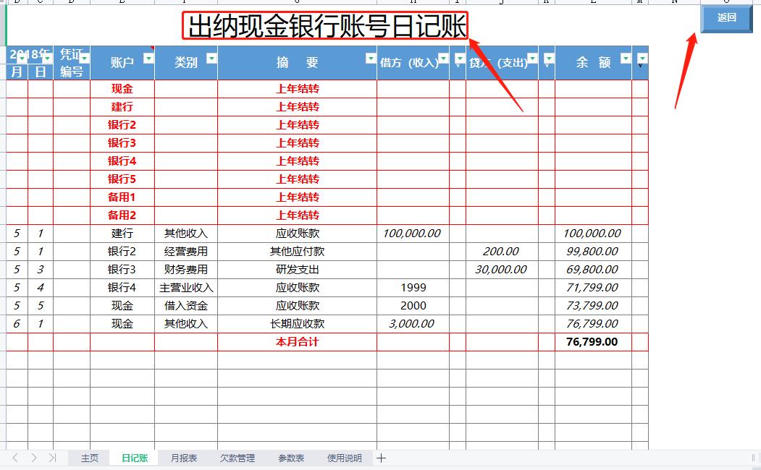Select the title cell 出纳现金银行账号日记账
This screenshot has width=761, height=470.
(x=326, y=24)
